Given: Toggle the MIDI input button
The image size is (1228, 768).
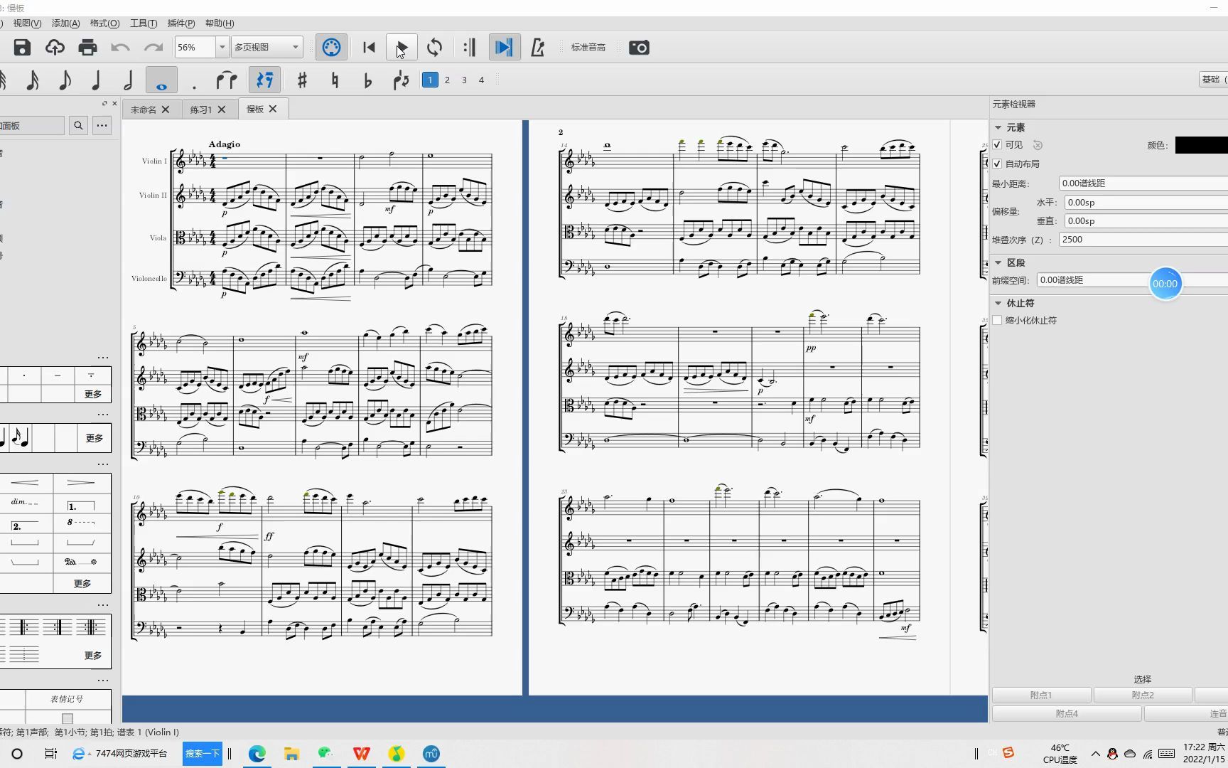Looking at the screenshot, I should (331, 48).
